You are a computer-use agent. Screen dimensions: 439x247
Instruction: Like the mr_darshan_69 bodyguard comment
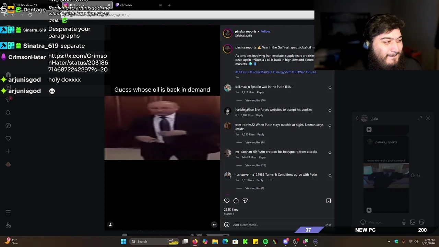pyautogui.click(x=330, y=153)
